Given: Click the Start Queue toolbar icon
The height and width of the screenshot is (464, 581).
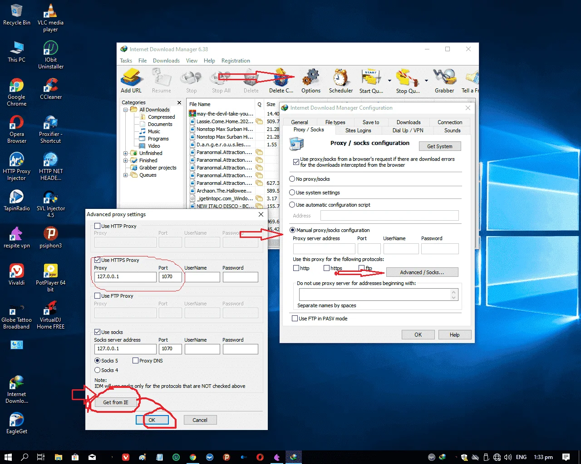Looking at the screenshot, I should pos(371,81).
